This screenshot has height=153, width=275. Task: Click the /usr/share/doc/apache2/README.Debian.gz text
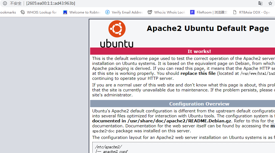coord(179,121)
